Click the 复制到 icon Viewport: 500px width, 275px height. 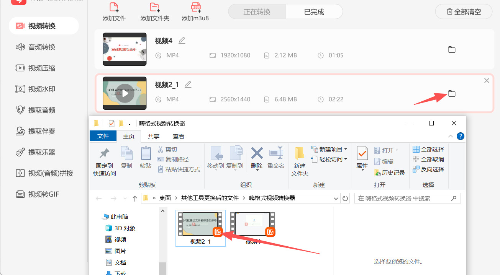pyautogui.click(x=236, y=153)
